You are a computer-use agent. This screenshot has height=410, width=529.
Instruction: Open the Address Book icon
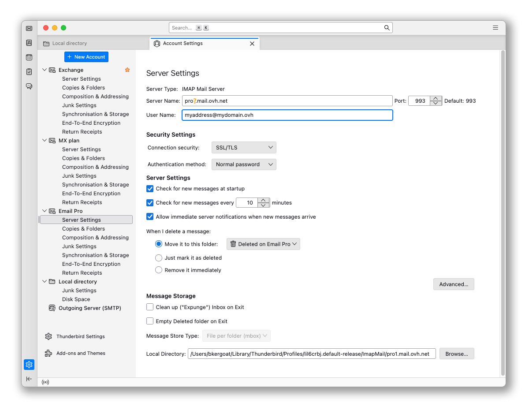coord(29,43)
